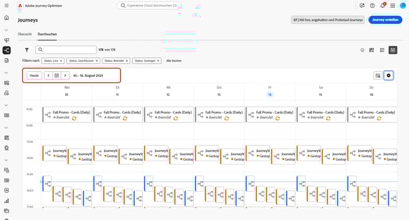Open notifications bell icon
Viewport: 409px width, 220px height.
click(383, 5)
